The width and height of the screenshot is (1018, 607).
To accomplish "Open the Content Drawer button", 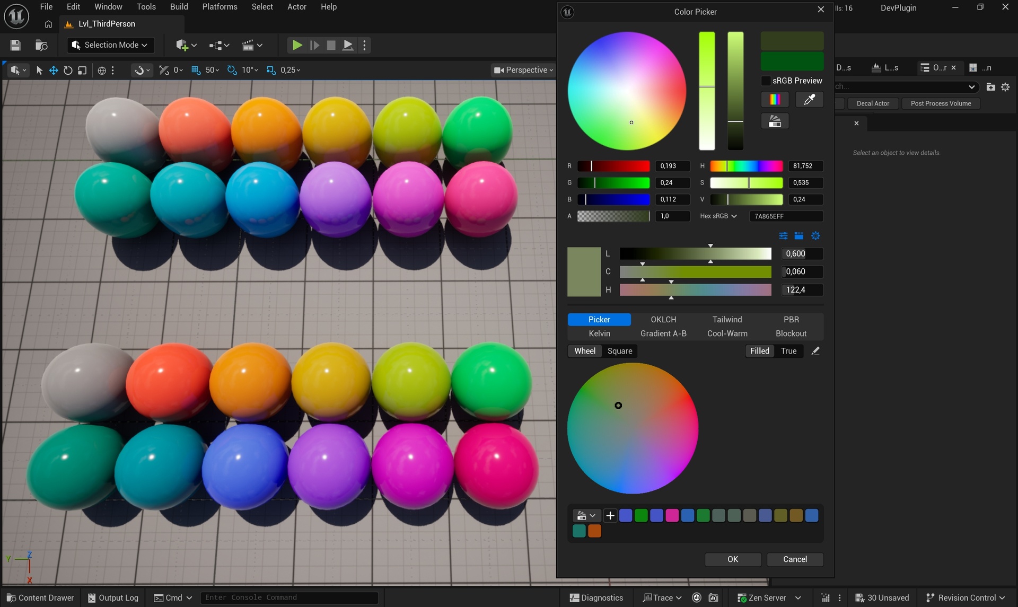I will tap(40, 598).
